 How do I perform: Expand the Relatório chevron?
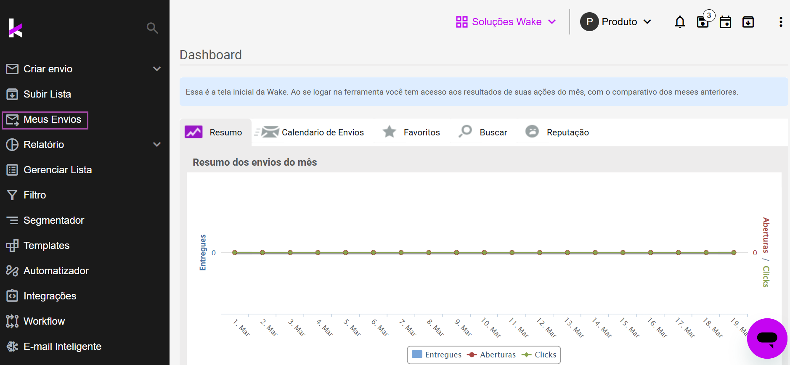(x=157, y=144)
